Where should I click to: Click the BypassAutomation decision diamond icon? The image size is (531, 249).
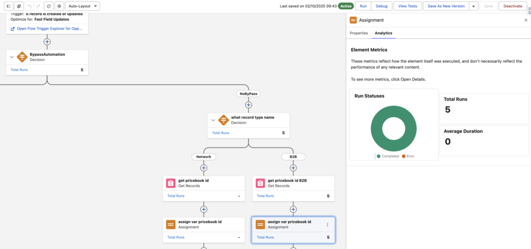click(x=22, y=57)
